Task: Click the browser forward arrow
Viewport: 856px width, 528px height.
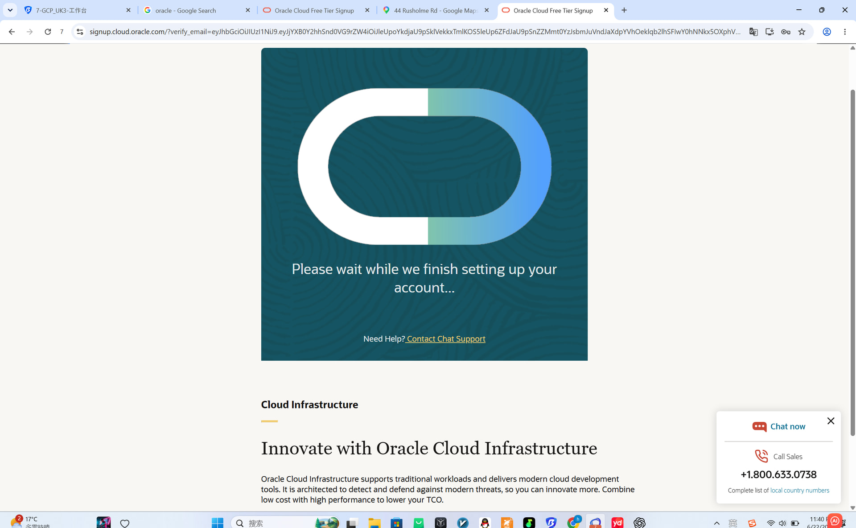Action: pyautogui.click(x=29, y=32)
